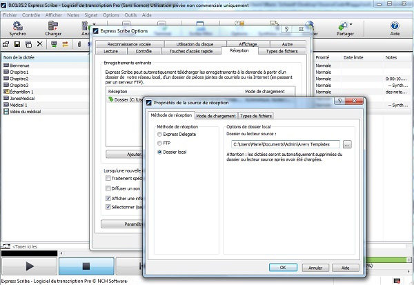Viewport: 414px width, 285px height.
Task: Open the Notes menu
Action: click(x=73, y=15)
